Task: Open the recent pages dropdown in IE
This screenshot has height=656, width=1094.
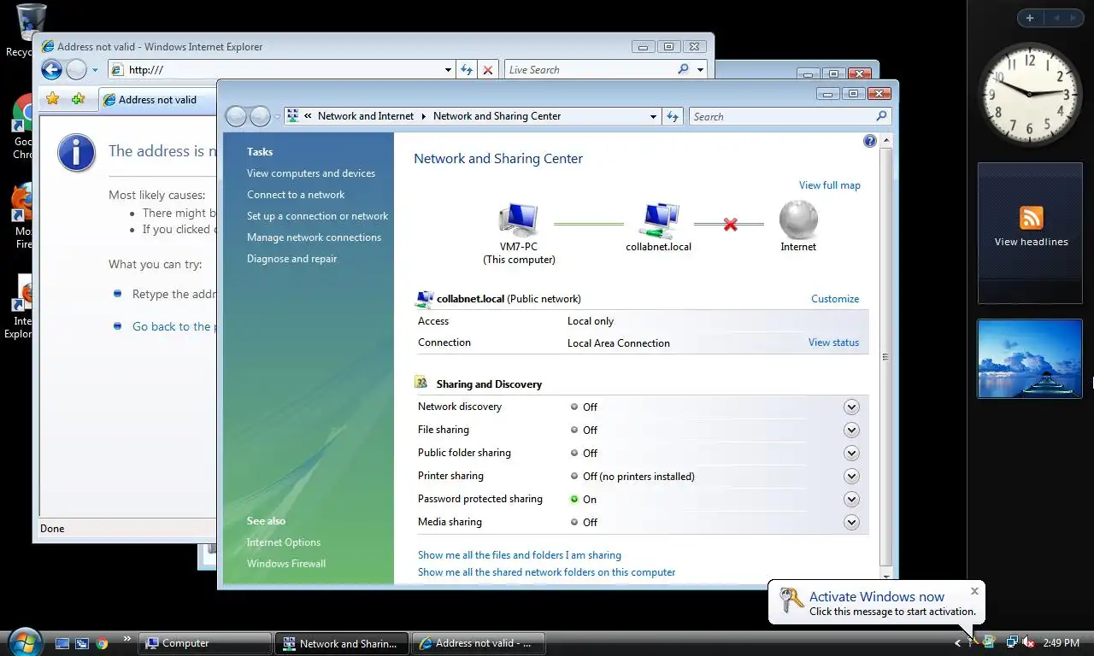Action: point(95,70)
